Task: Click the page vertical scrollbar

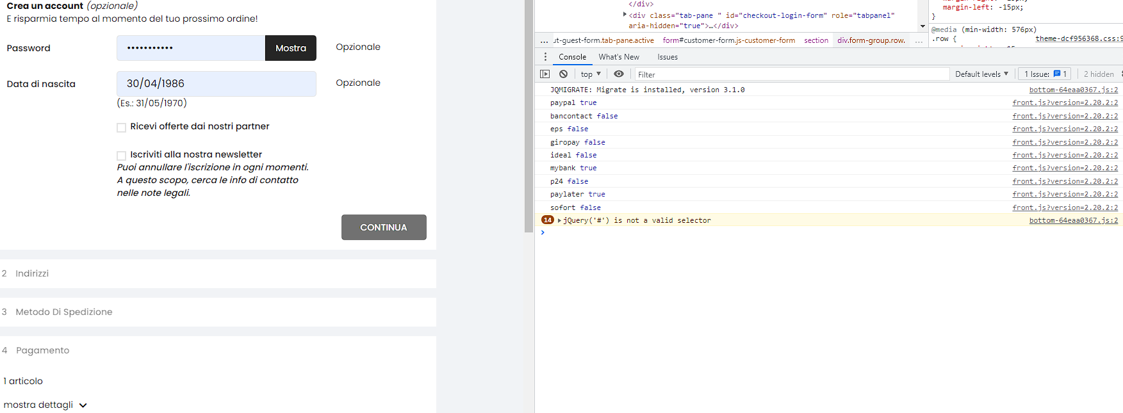Action: point(529,115)
